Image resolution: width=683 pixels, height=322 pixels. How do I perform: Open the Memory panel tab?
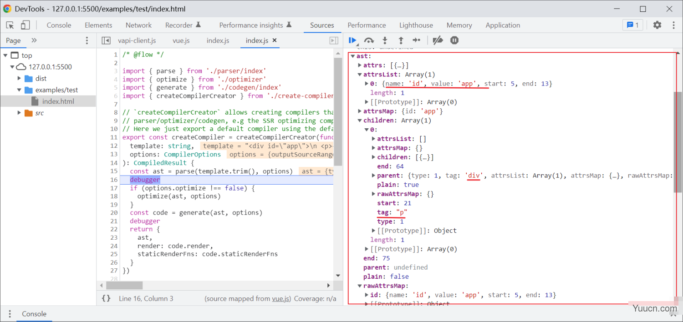[459, 25]
